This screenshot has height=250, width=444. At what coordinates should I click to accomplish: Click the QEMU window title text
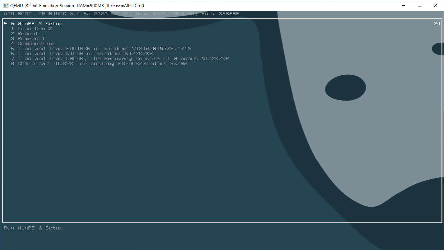click(77, 6)
